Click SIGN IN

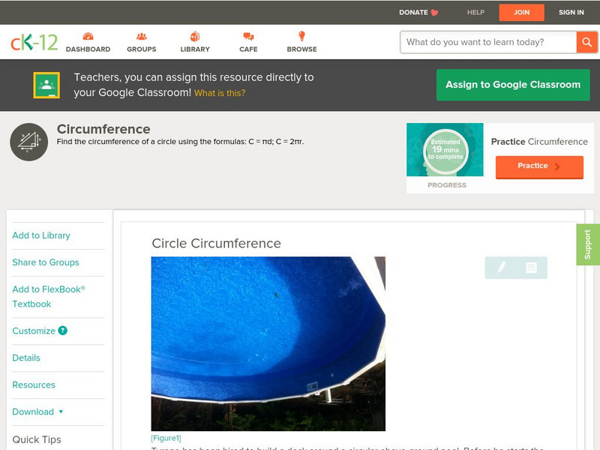571,13
